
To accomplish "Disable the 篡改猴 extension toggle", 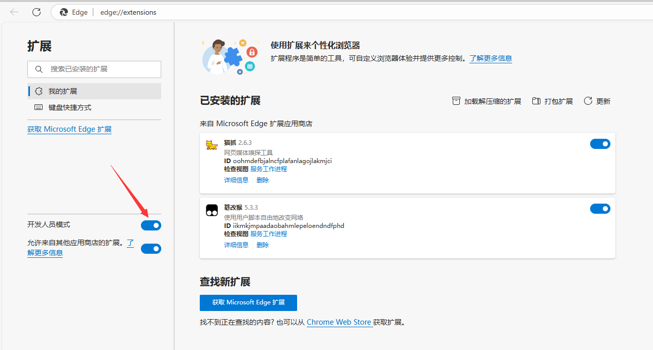I will (x=600, y=209).
